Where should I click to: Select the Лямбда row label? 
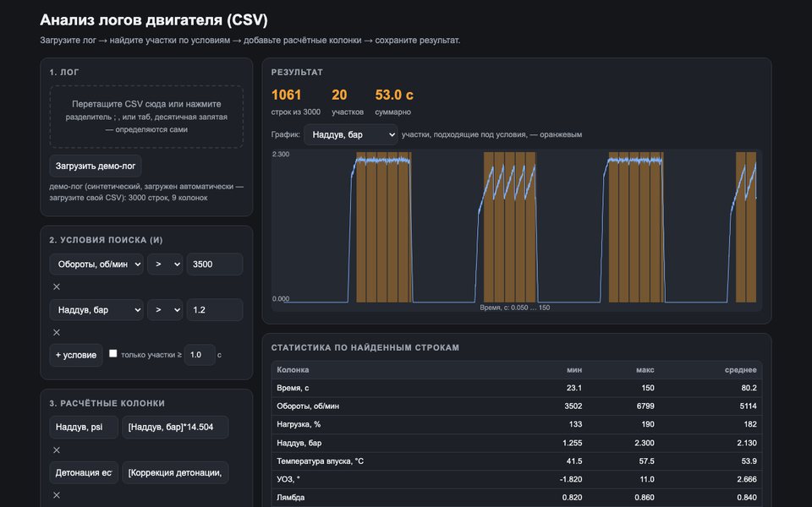290,498
